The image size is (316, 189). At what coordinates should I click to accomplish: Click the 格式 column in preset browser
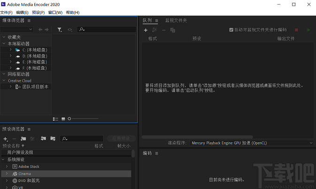tap(99, 146)
